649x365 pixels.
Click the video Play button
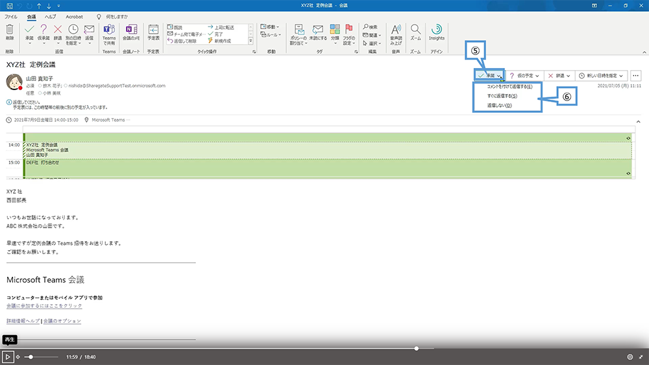[7, 357]
